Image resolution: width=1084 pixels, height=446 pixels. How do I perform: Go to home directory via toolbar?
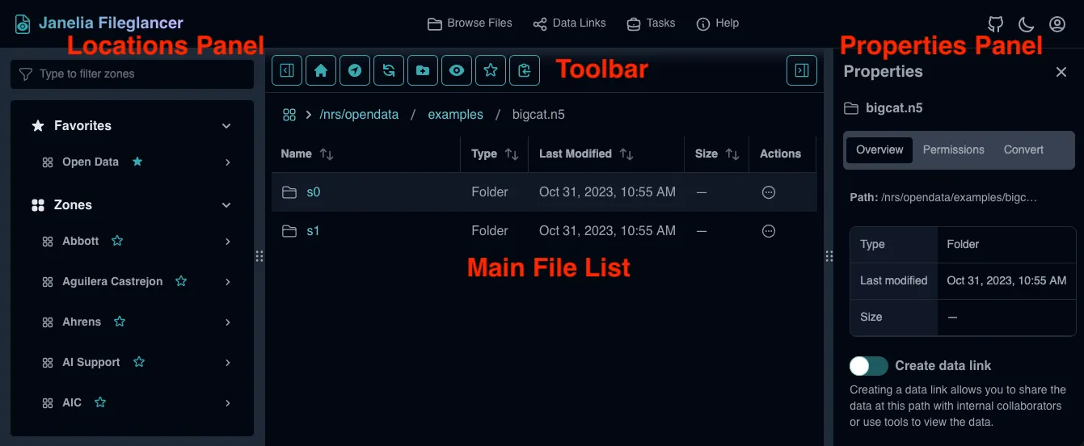tap(321, 70)
